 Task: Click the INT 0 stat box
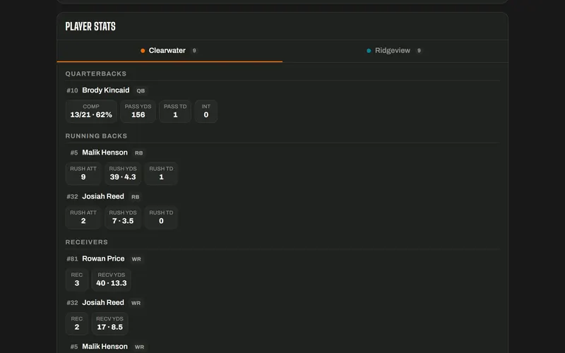click(206, 112)
